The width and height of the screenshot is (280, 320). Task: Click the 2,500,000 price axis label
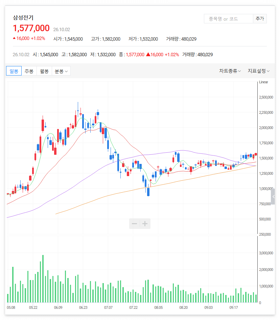pos(266,97)
